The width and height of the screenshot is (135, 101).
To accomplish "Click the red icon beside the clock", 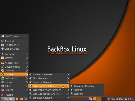I will tap(133, 99).
